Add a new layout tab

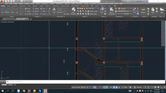tap(15, 85)
